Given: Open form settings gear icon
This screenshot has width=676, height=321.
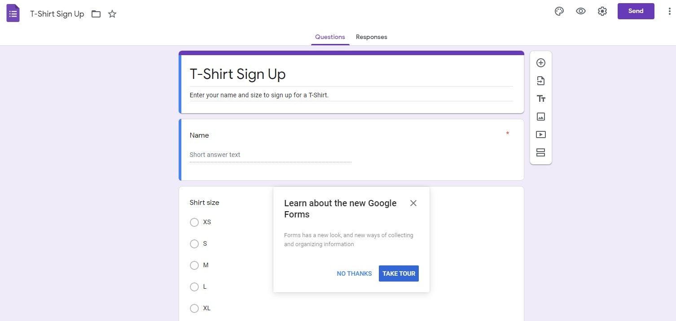Looking at the screenshot, I should pyautogui.click(x=602, y=12).
